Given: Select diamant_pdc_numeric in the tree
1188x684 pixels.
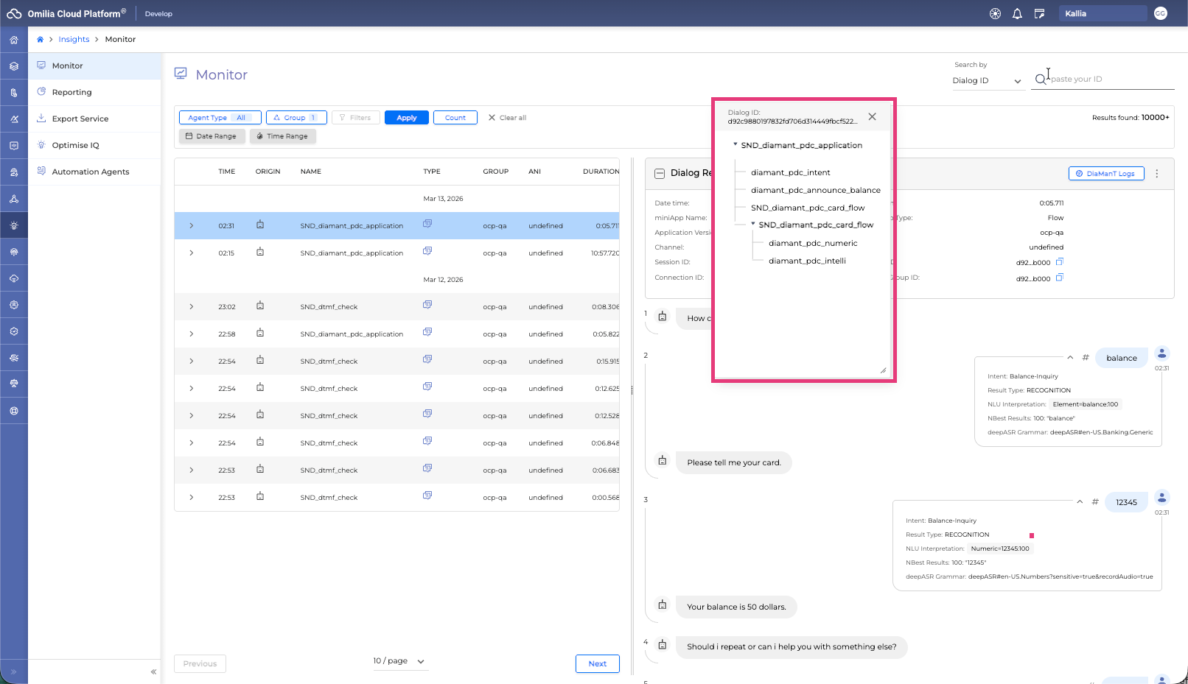Looking at the screenshot, I should [812, 244].
